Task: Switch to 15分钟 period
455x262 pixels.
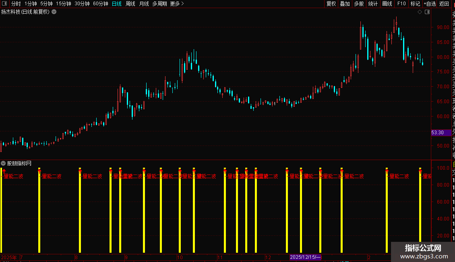Action: (x=64, y=4)
